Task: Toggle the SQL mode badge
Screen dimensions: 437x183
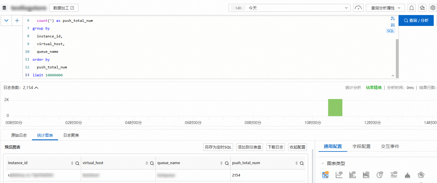Action: point(391,31)
